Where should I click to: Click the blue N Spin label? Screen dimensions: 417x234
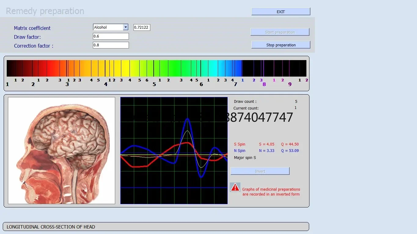tap(240, 151)
